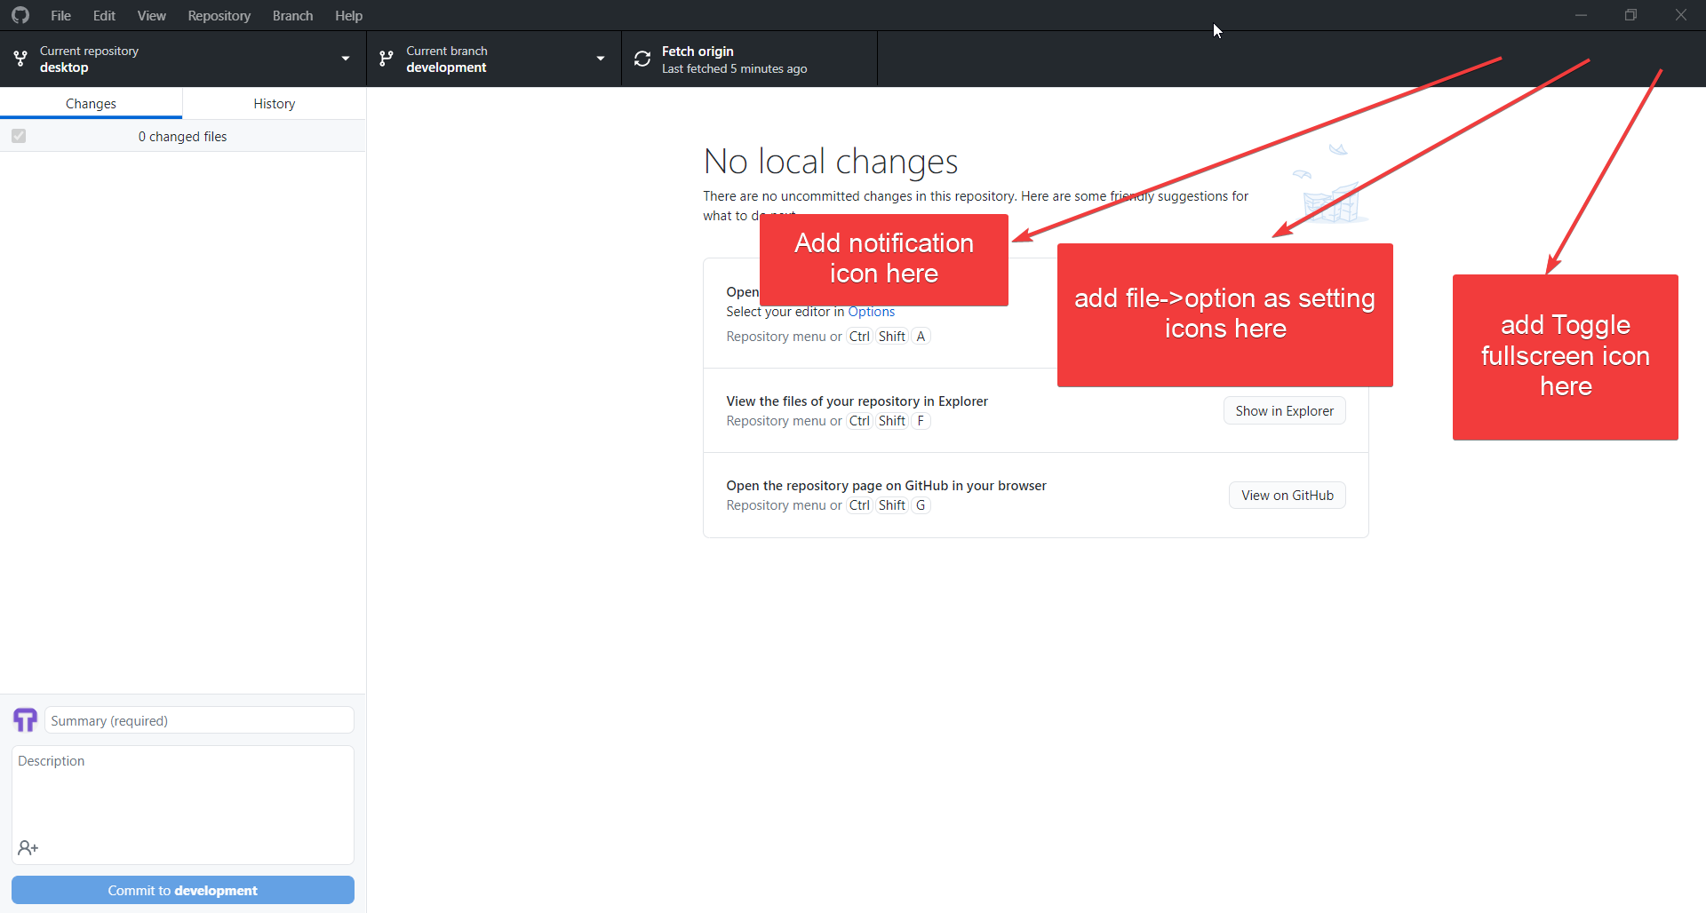The width and height of the screenshot is (1706, 913).
Task: Click the add co-authors person icon
Action: (x=28, y=848)
